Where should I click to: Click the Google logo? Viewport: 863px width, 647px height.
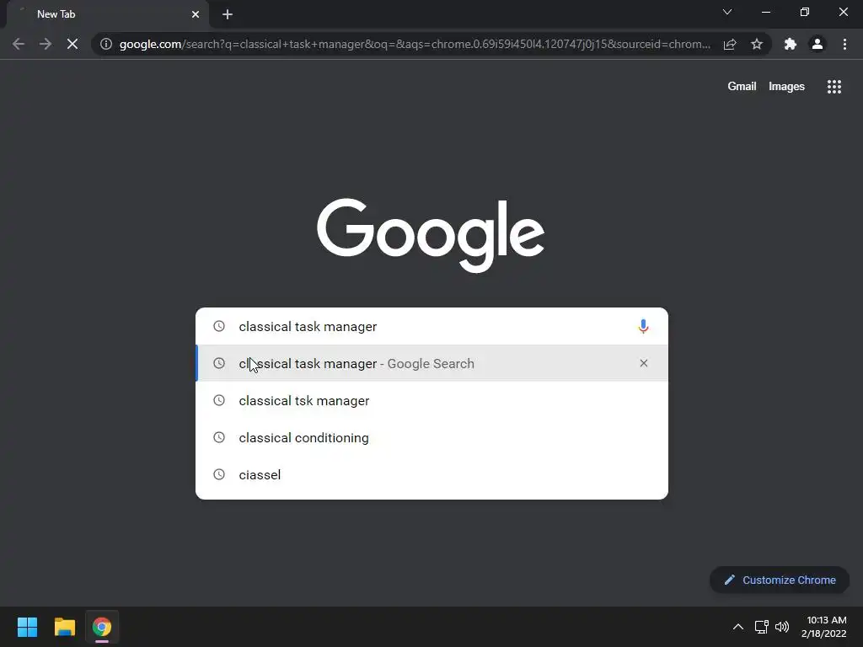[x=431, y=235]
